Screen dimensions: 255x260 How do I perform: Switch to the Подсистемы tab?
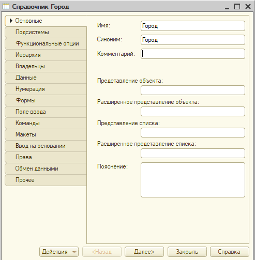pyautogui.click(x=46, y=32)
